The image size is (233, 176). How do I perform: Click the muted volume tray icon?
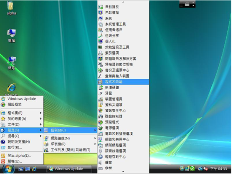click(206, 168)
